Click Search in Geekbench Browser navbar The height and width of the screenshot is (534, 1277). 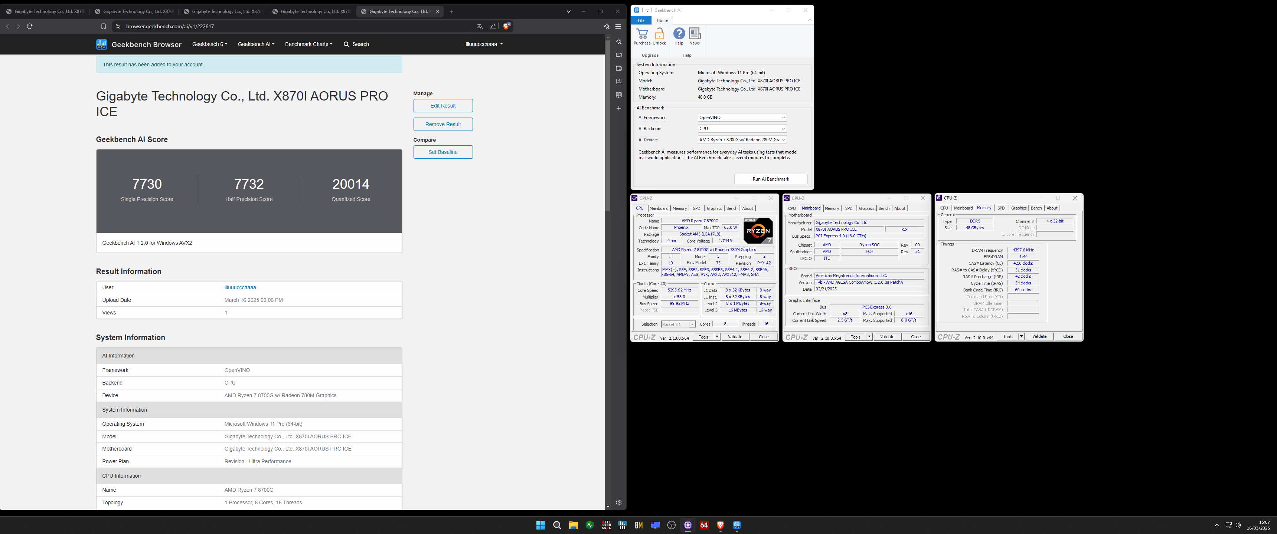[356, 44]
